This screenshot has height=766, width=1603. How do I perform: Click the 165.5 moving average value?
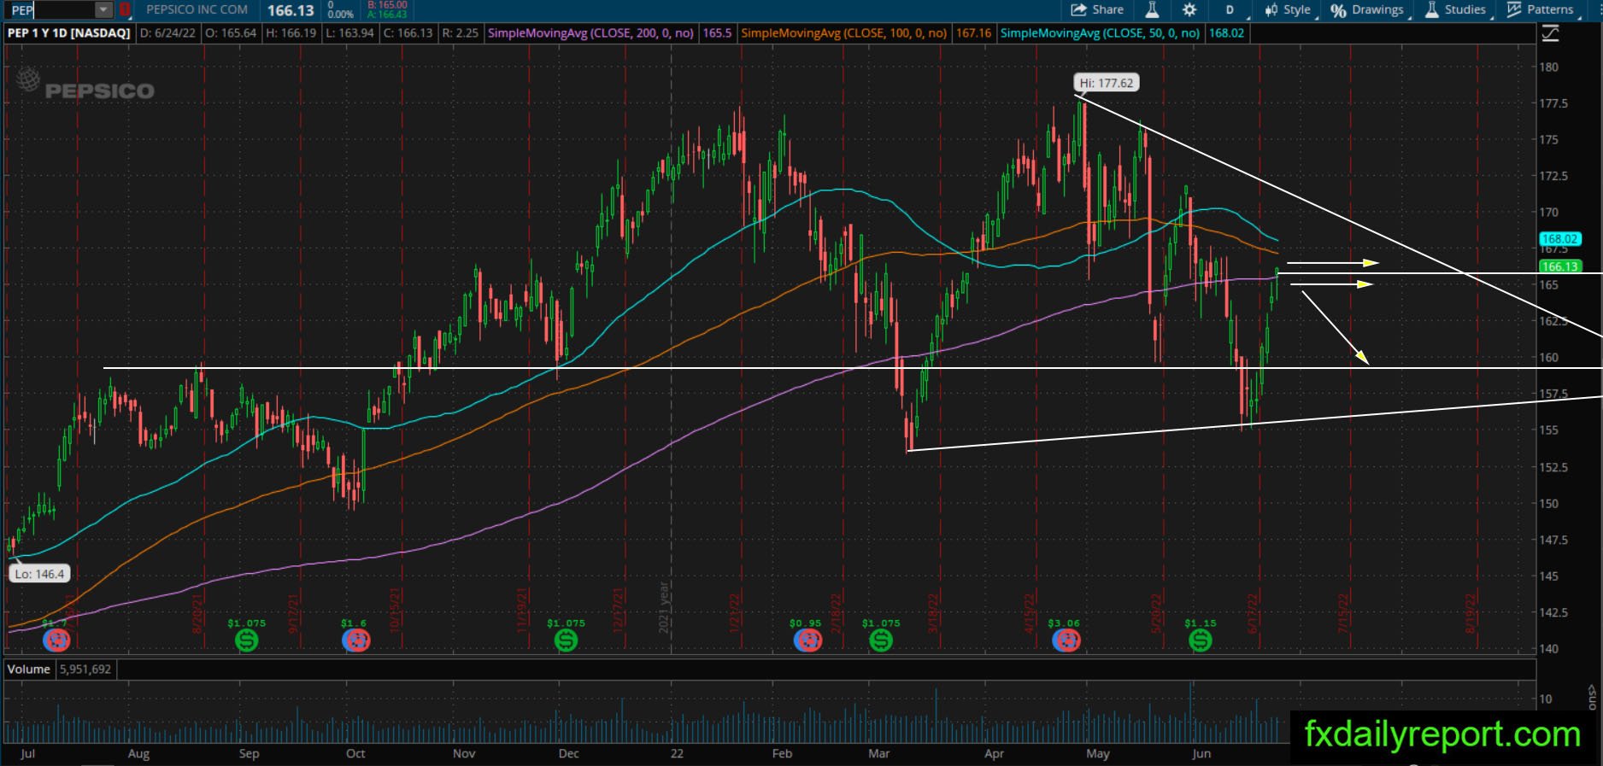pyautogui.click(x=717, y=33)
